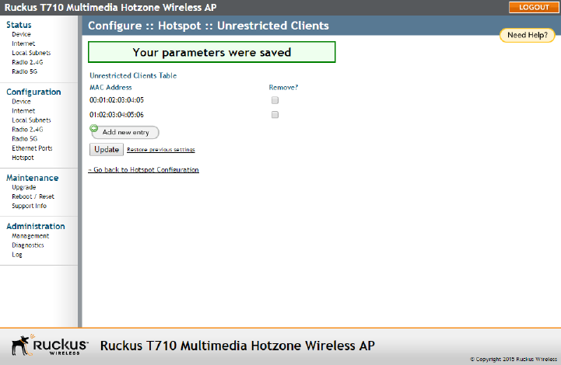
Task: Check Remove box for 01:02:03:04:05:06
Action: (x=275, y=115)
